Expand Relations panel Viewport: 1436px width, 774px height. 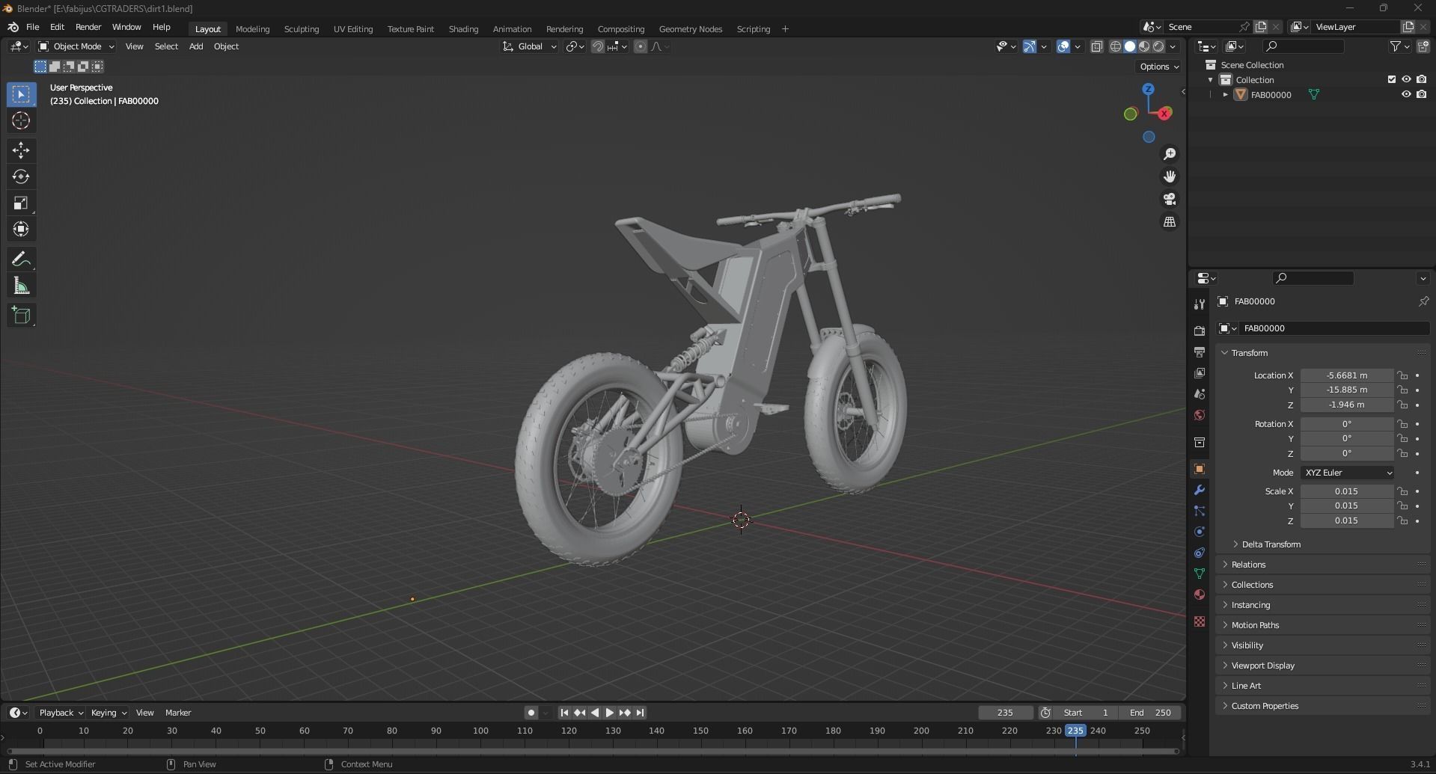1248,565
